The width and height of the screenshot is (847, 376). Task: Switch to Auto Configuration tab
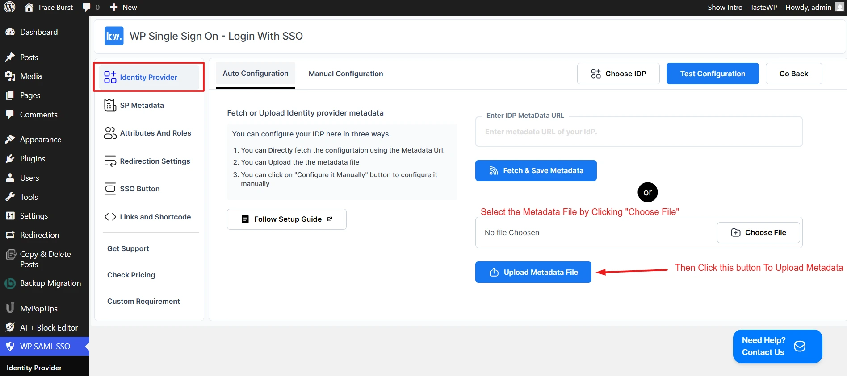pyautogui.click(x=256, y=74)
